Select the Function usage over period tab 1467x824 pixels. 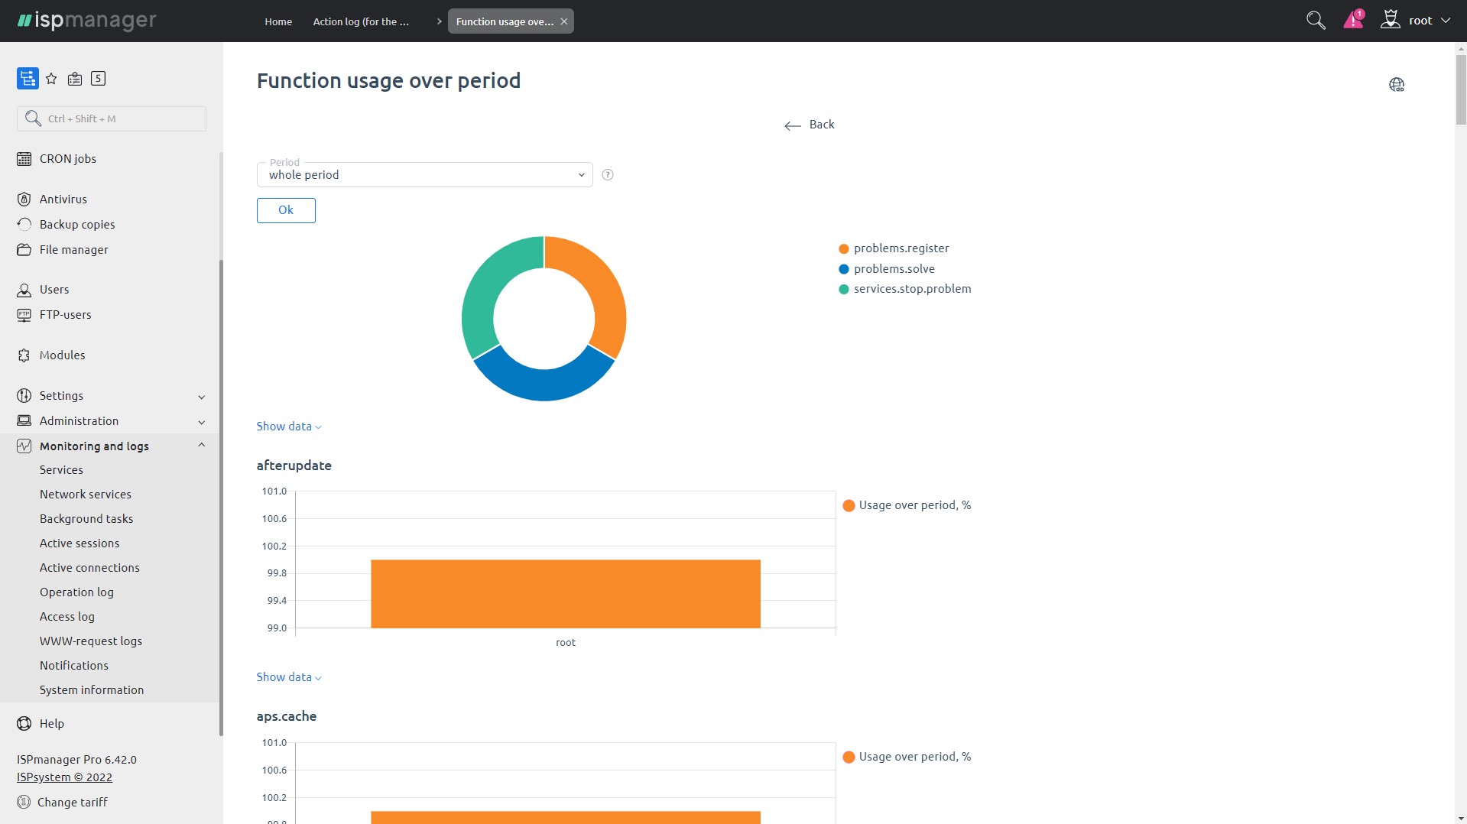(x=505, y=21)
